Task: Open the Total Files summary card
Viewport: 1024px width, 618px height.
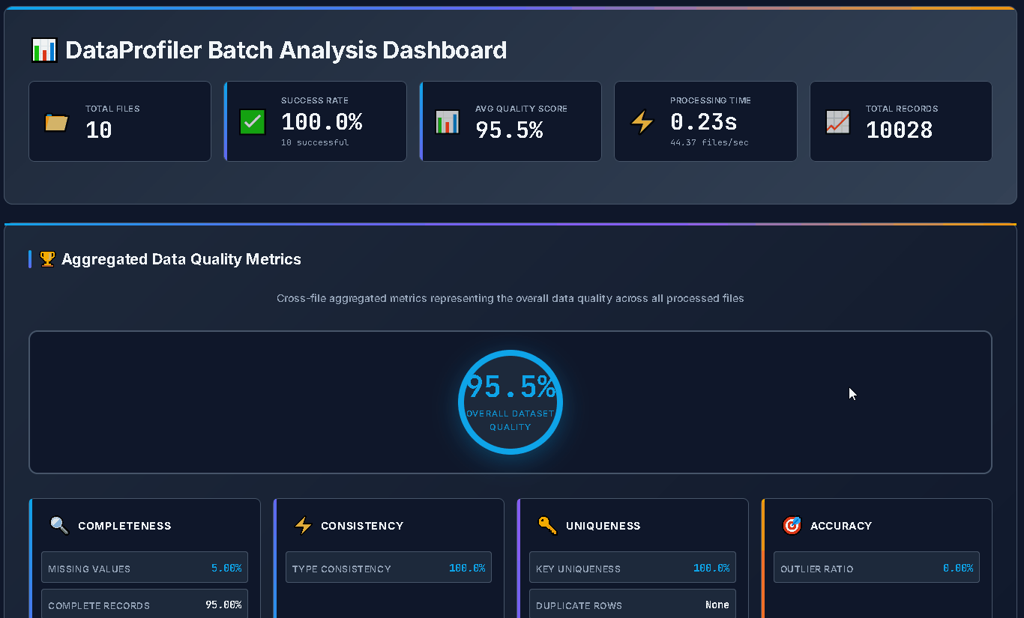Action: coord(119,121)
